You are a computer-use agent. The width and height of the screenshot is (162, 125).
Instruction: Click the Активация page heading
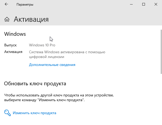click(31, 19)
